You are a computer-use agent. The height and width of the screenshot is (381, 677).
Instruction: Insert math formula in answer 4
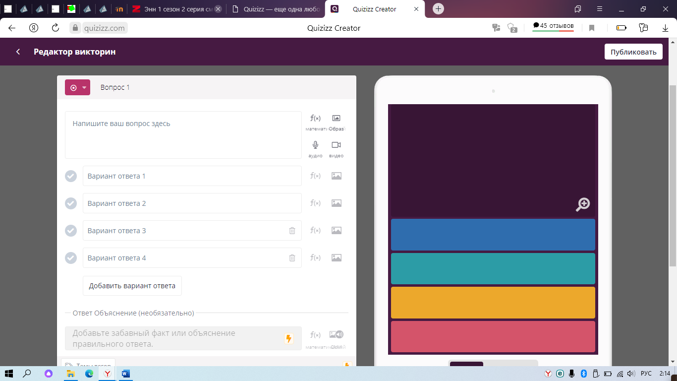coord(315,257)
